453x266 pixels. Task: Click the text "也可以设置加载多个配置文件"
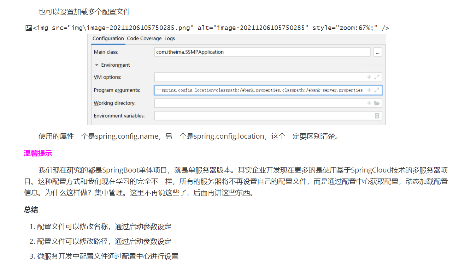click(84, 12)
